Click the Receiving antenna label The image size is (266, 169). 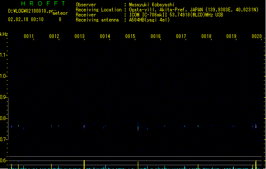[97, 20]
